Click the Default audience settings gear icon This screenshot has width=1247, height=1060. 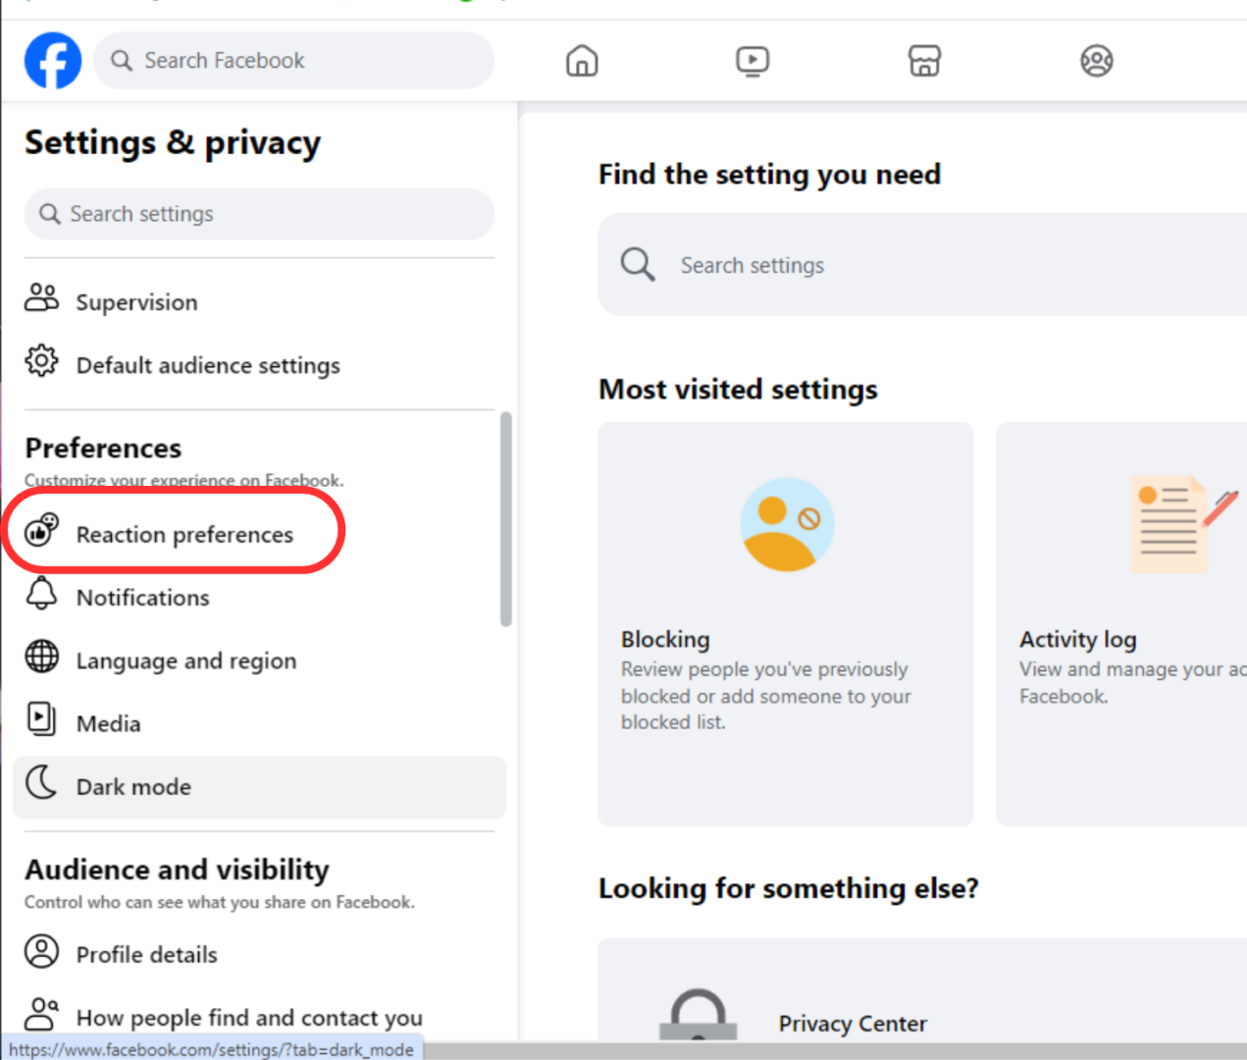pos(41,360)
